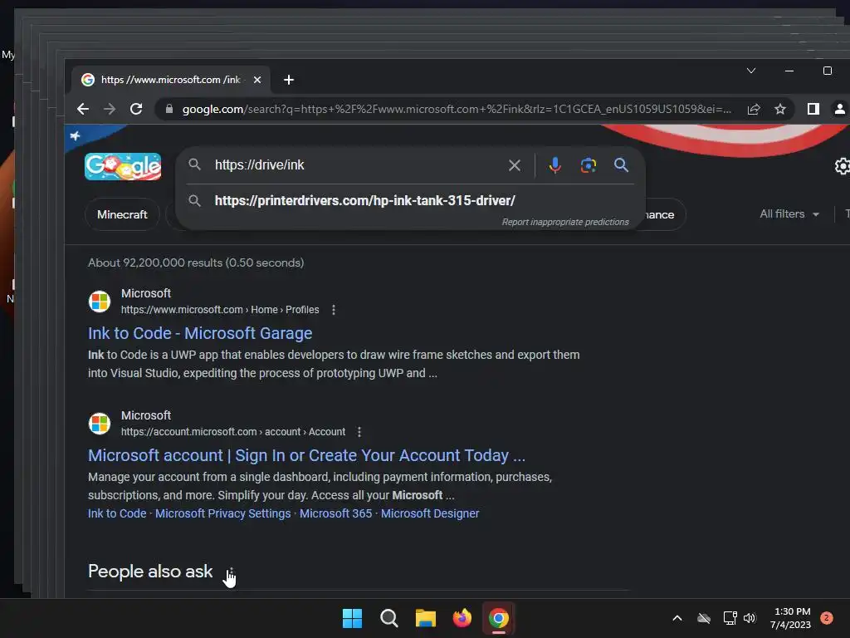The width and height of the screenshot is (850, 638).
Task: Click the https://www.microsoft.com Home Profiles breadcrumb
Action: [x=219, y=310]
